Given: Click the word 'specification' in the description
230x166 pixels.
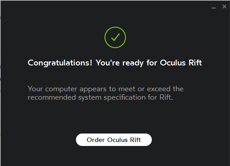Looking at the screenshot, I should click(125, 98).
